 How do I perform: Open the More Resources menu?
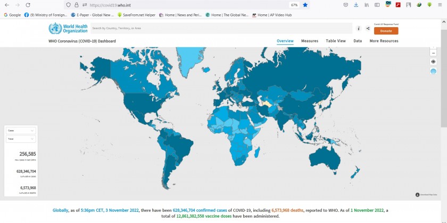(x=384, y=41)
